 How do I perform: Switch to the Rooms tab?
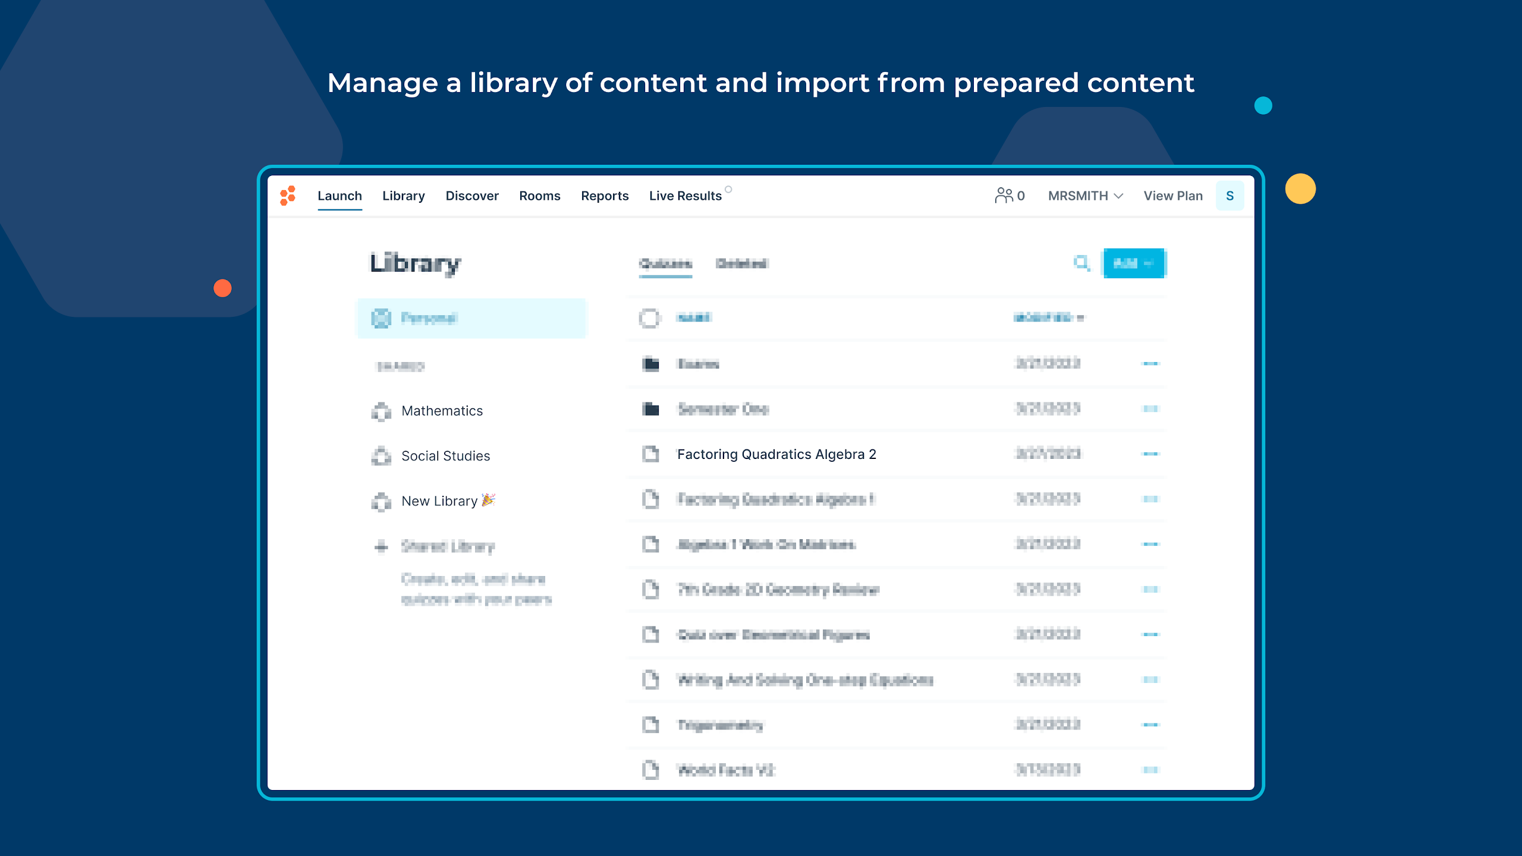pyautogui.click(x=539, y=196)
